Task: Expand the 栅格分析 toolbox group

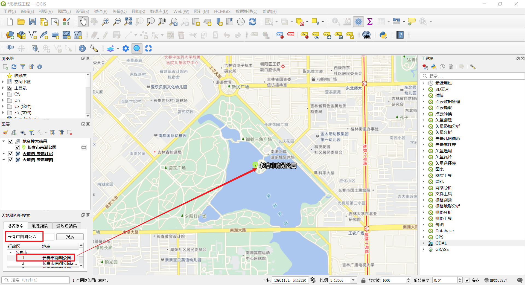Action: click(x=424, y=213)
